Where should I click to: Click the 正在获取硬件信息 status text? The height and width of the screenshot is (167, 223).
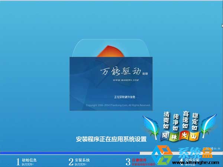(x=125, y=97)
